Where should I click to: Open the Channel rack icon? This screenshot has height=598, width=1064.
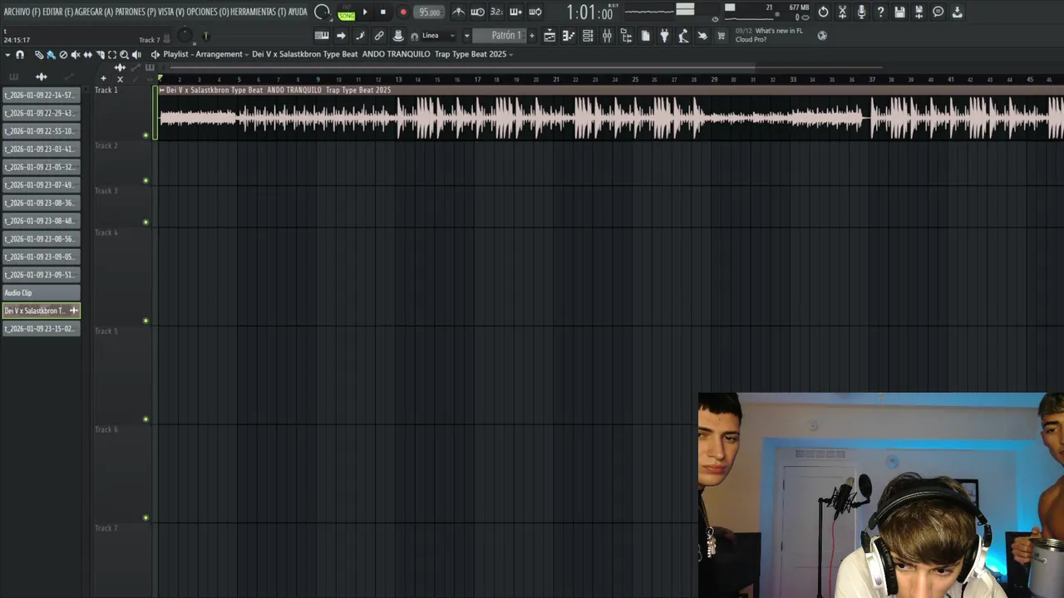tap(588, 36)
